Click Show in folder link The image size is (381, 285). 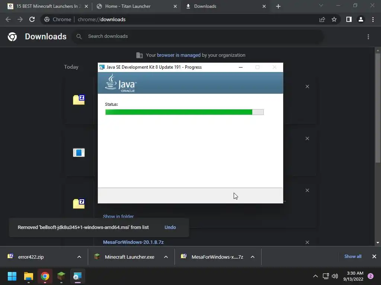pyautogui.click(x=118, y=216)
